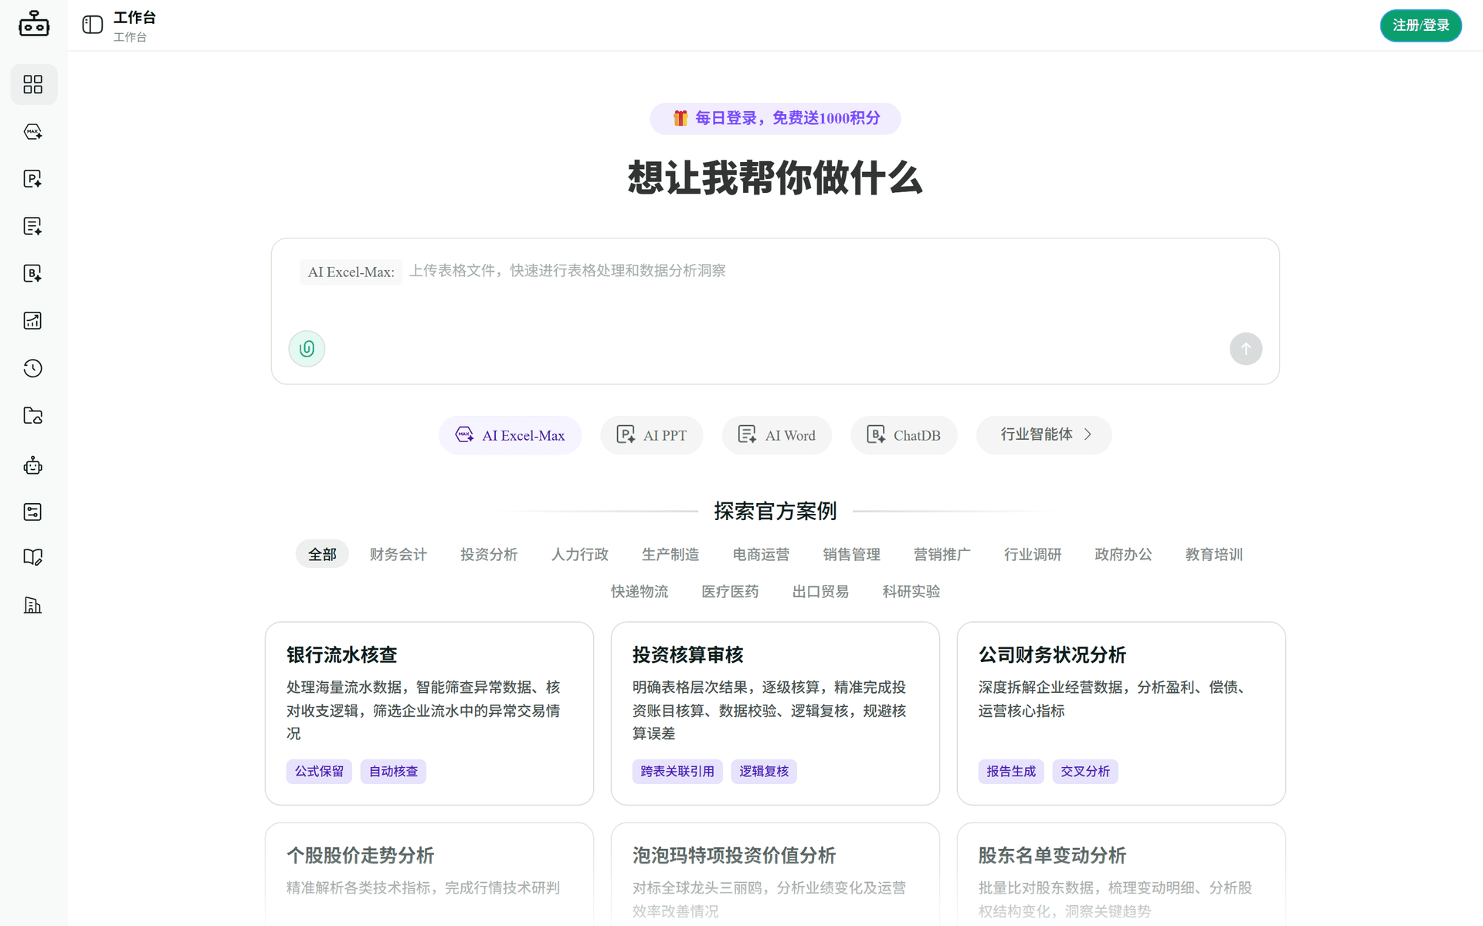1483x926 pixels.
Task: Click the AI Excel-Max: label in input
Action: pyautogui.click(x=351, y=272)
